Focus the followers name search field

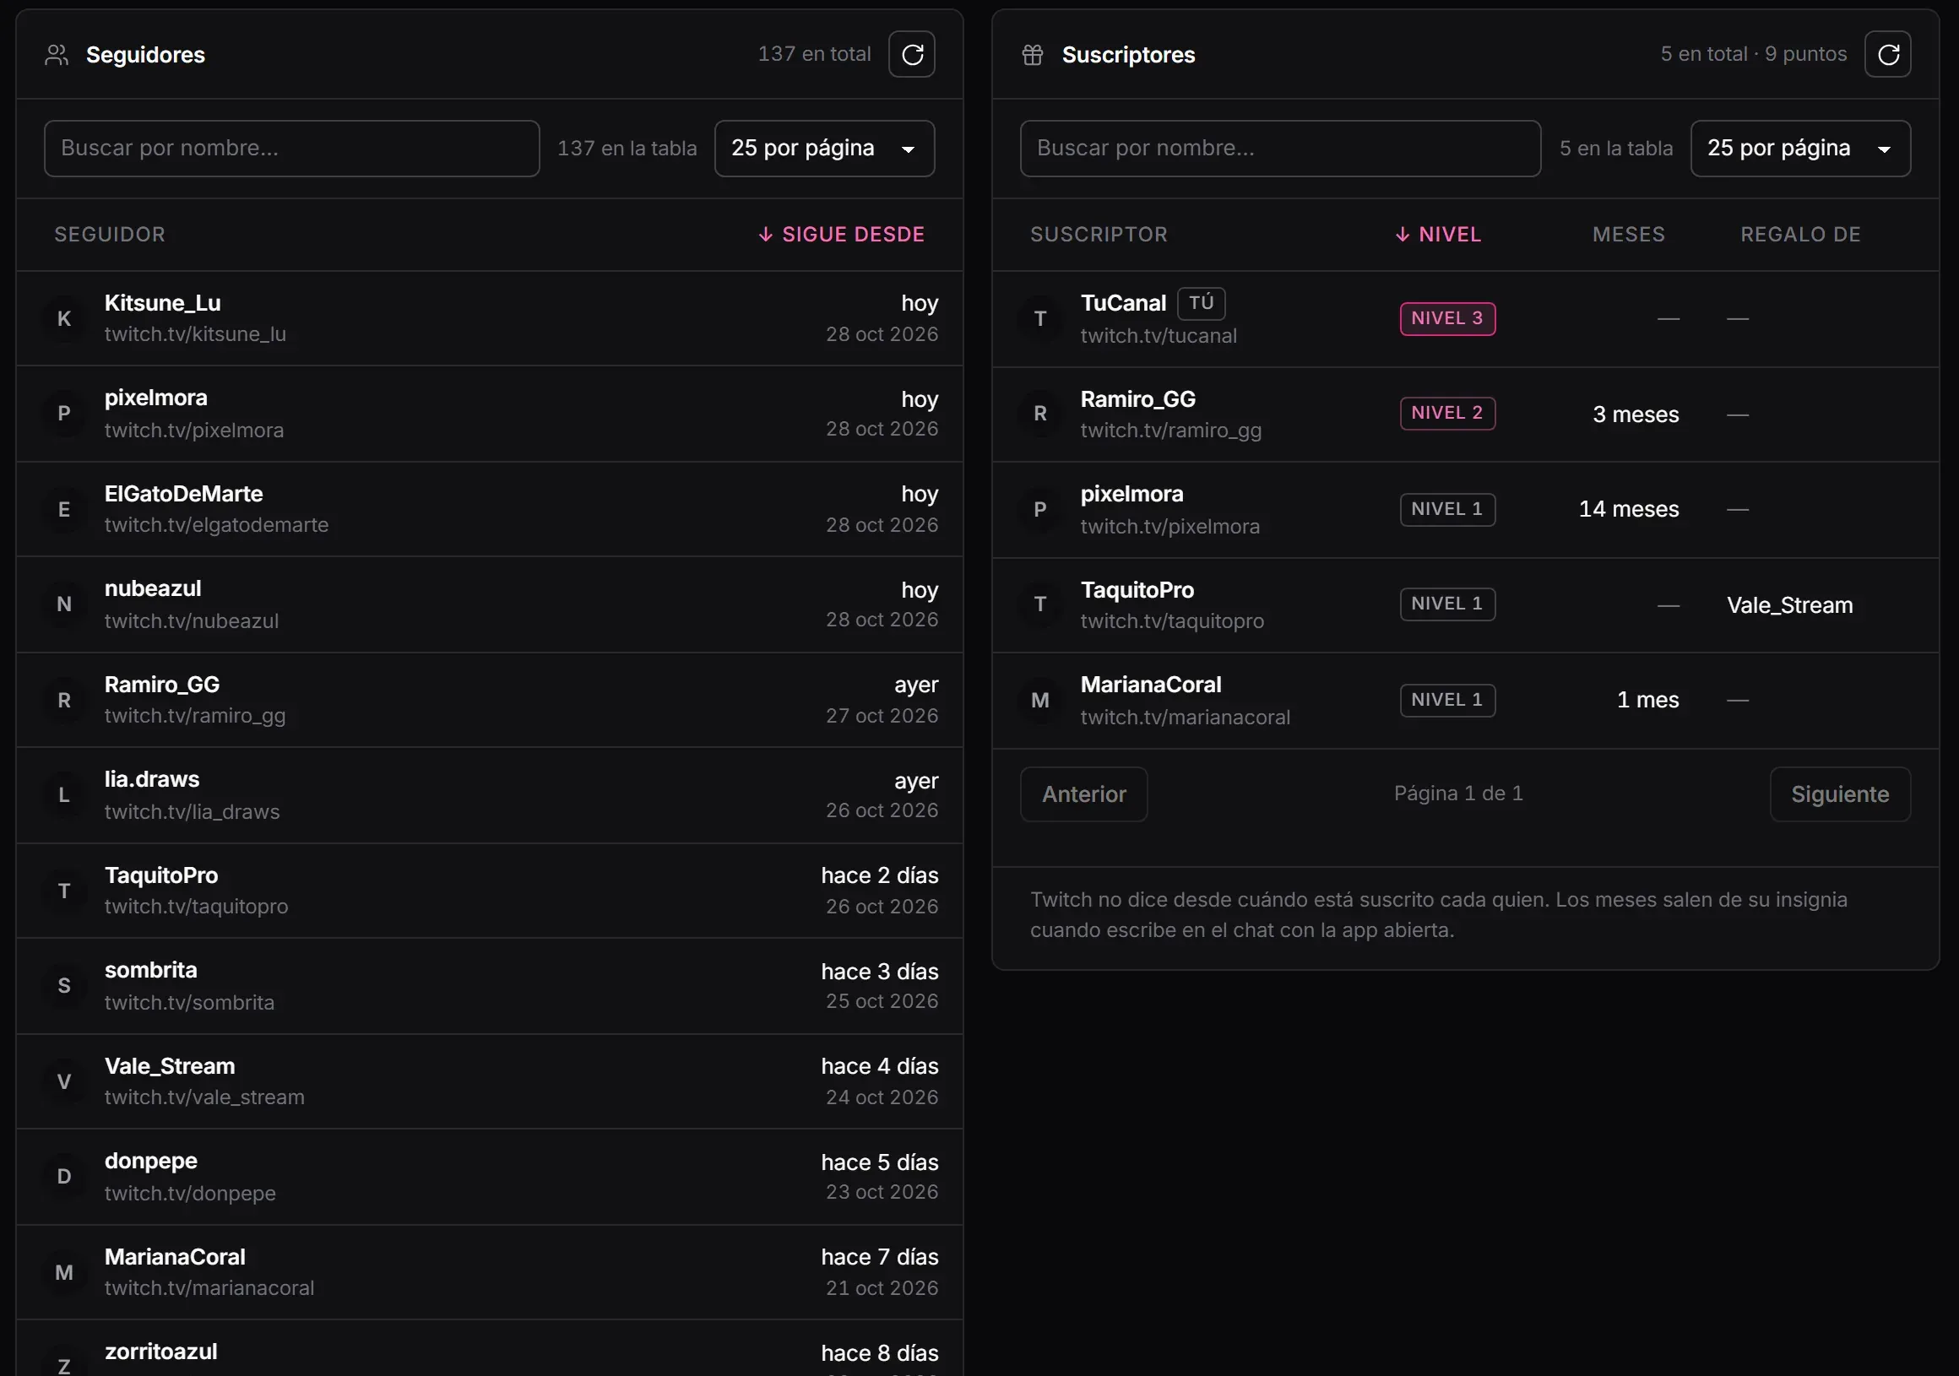[x=292, y=149]
